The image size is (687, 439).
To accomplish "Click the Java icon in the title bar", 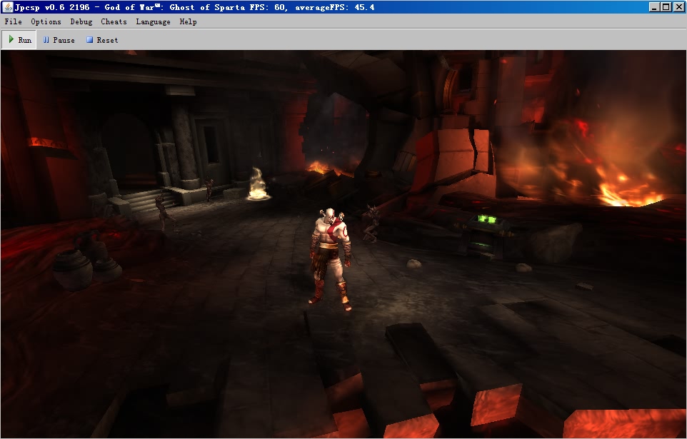I will coord(7,7).
